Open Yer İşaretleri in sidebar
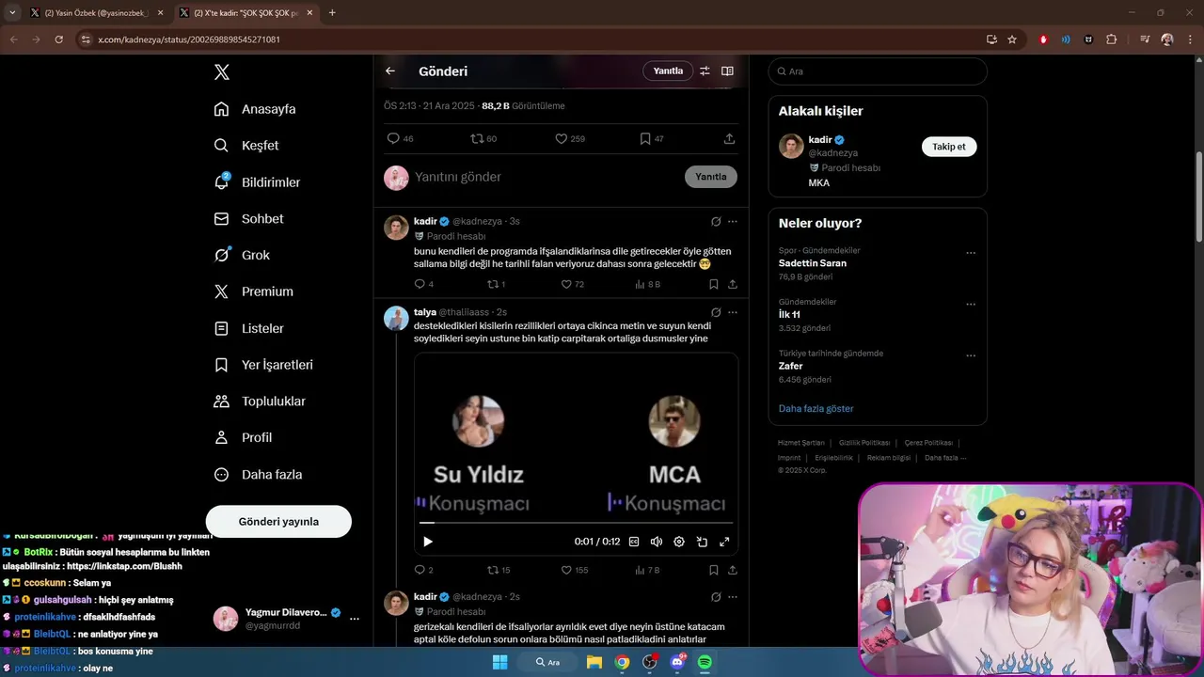1204x677 pixels. 263,365
